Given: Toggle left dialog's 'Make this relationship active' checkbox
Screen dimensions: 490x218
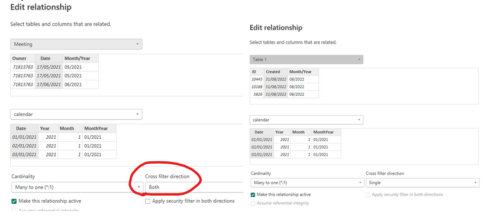Looking at the screenshot, I should coord(14,201).
